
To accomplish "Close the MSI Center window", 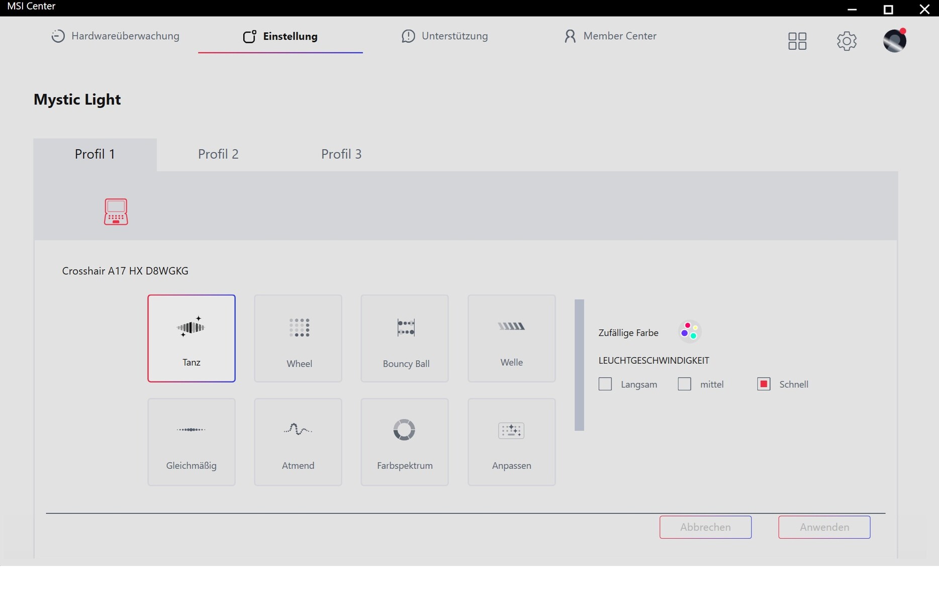I will point(924,9).
